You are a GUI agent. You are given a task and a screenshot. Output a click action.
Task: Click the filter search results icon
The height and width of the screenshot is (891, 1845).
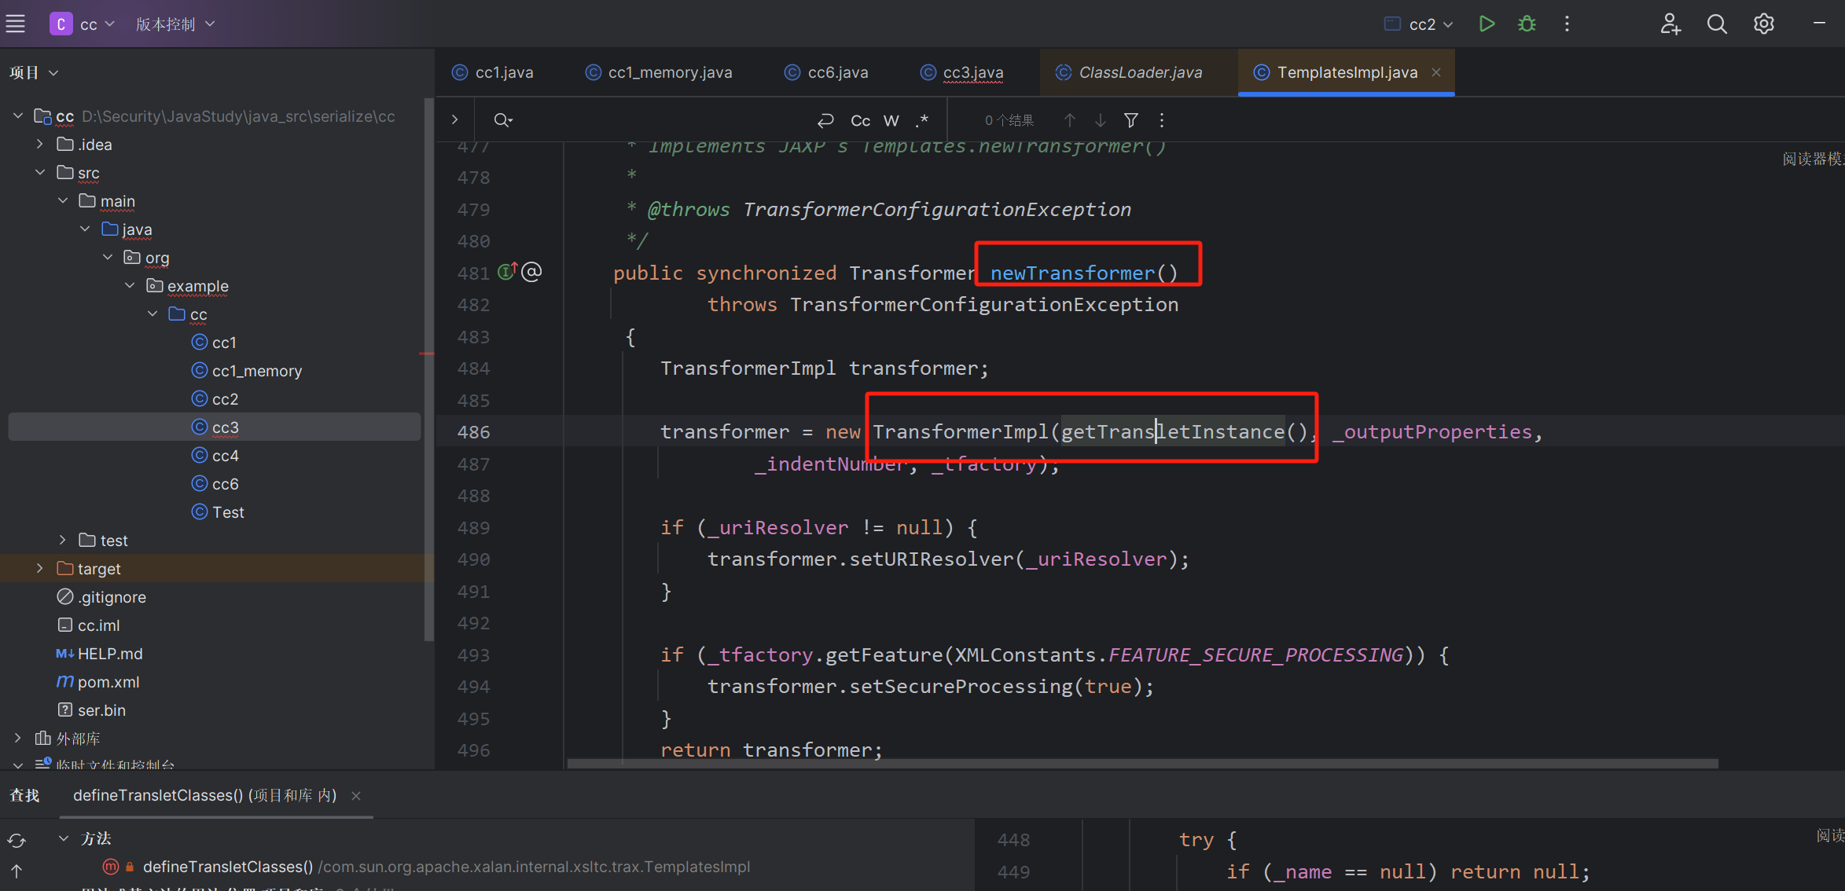point(1130,120)
